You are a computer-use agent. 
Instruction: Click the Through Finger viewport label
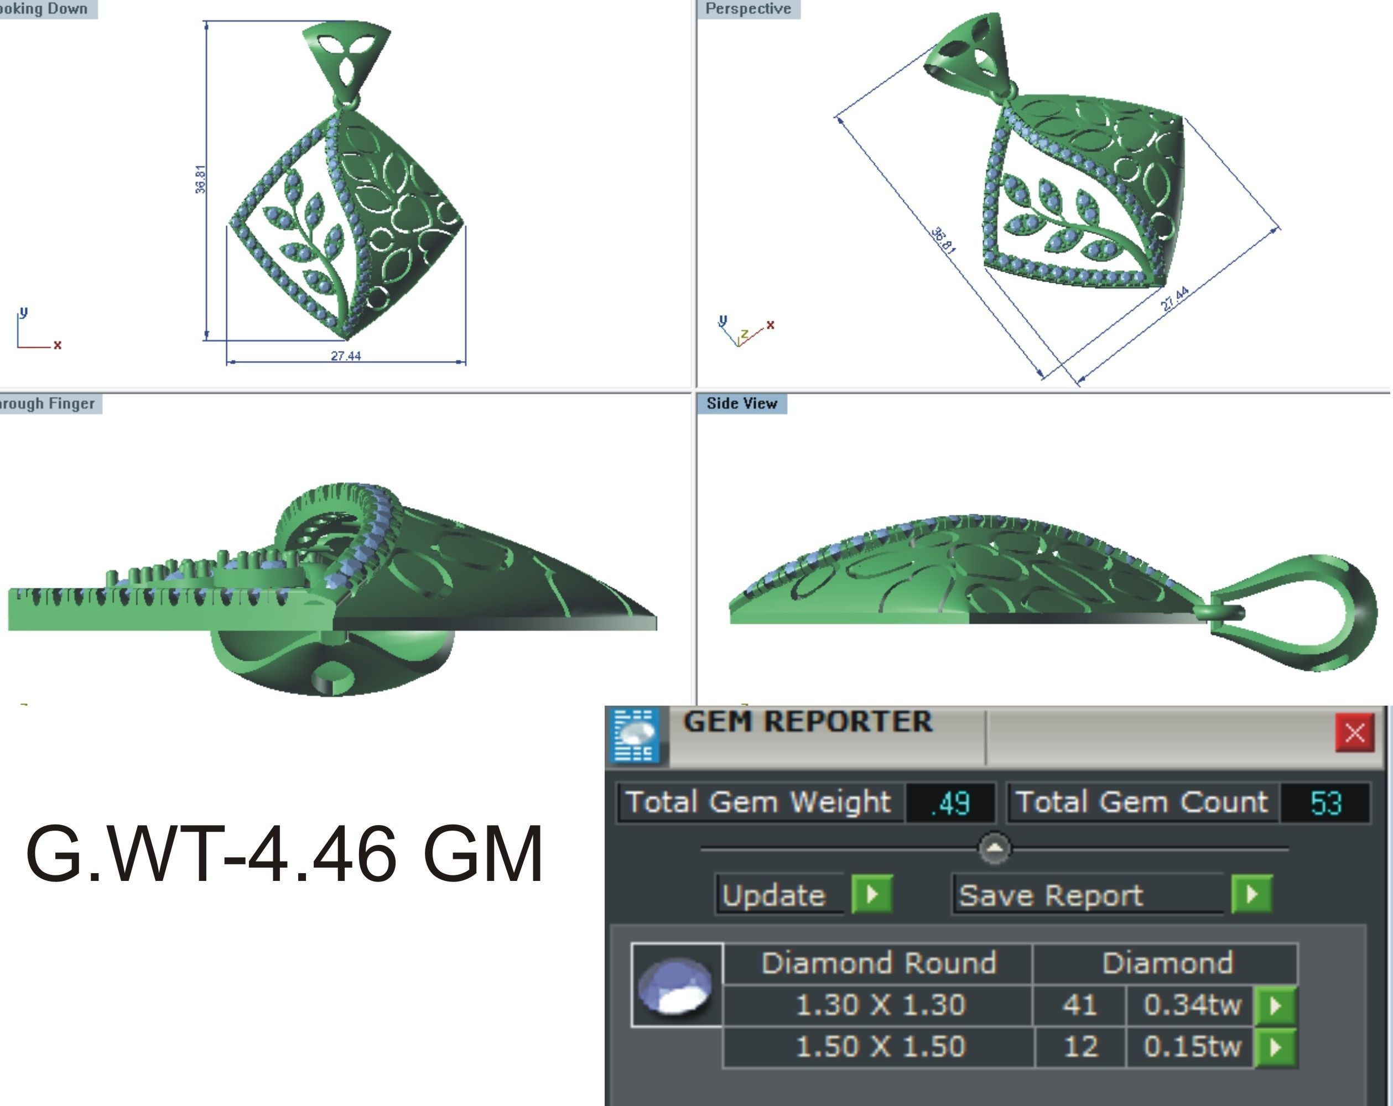(50, 404)
